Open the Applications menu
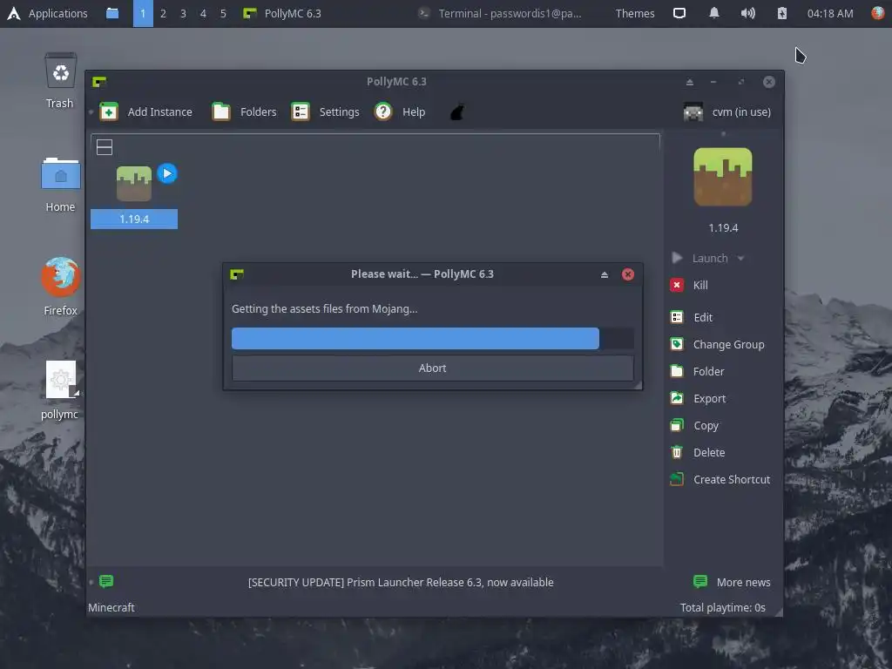 [47, 13]
